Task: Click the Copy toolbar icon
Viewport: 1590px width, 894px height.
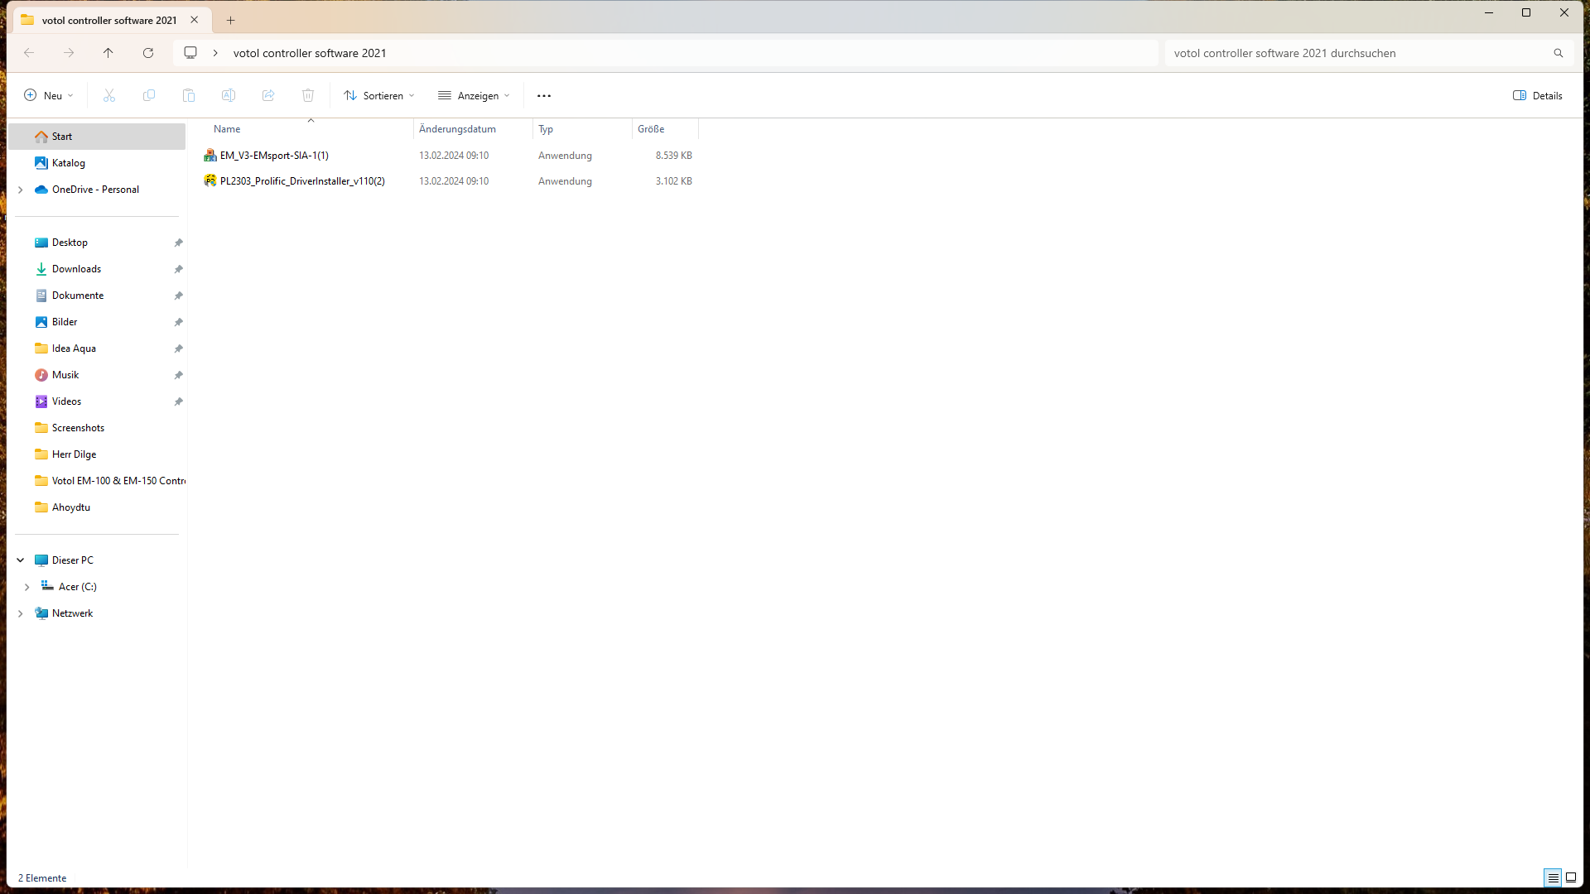Action: click(149, 95)
